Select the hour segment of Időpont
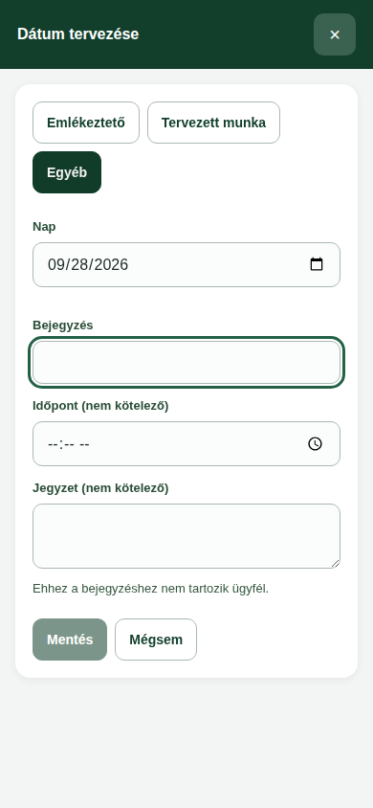This screenshot has height=808, width=373. click(53, 444)
